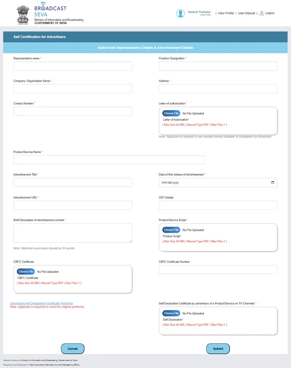Download Self Declaration Certificate Performa
The height and width of the screenshot is (368, 291).
(41, 303)
